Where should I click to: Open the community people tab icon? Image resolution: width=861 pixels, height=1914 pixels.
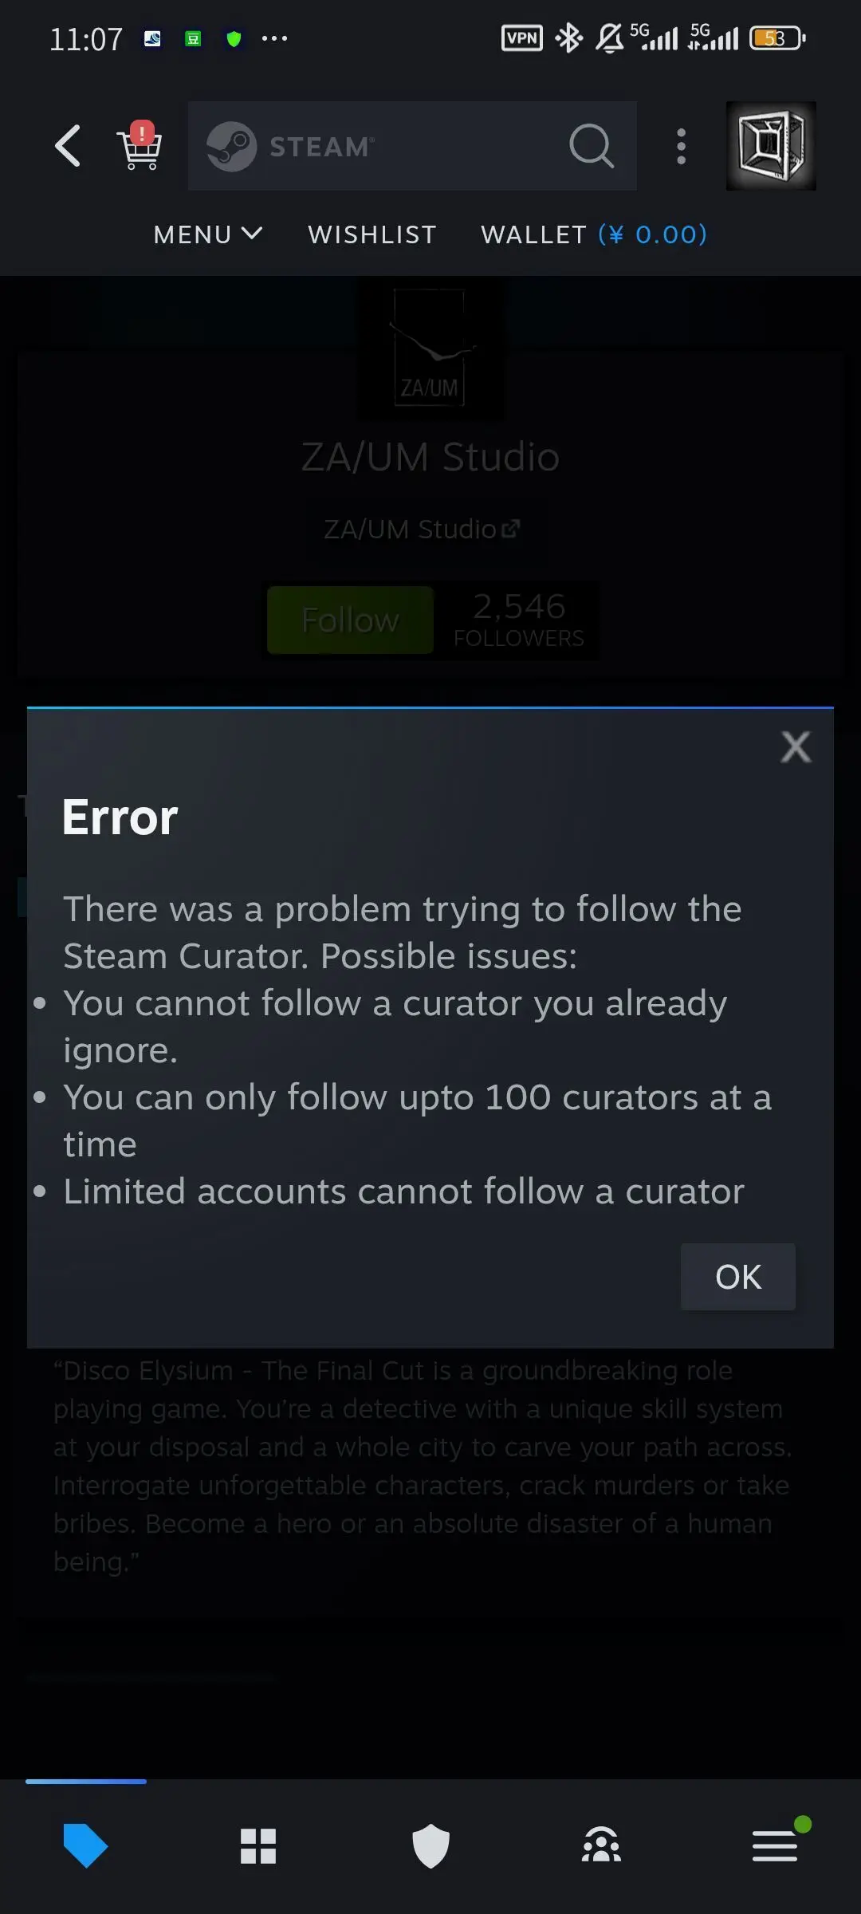(602, 1845)
